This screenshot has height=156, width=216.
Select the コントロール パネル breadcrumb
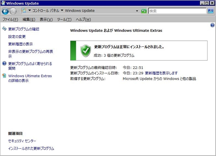pos(46,10)
